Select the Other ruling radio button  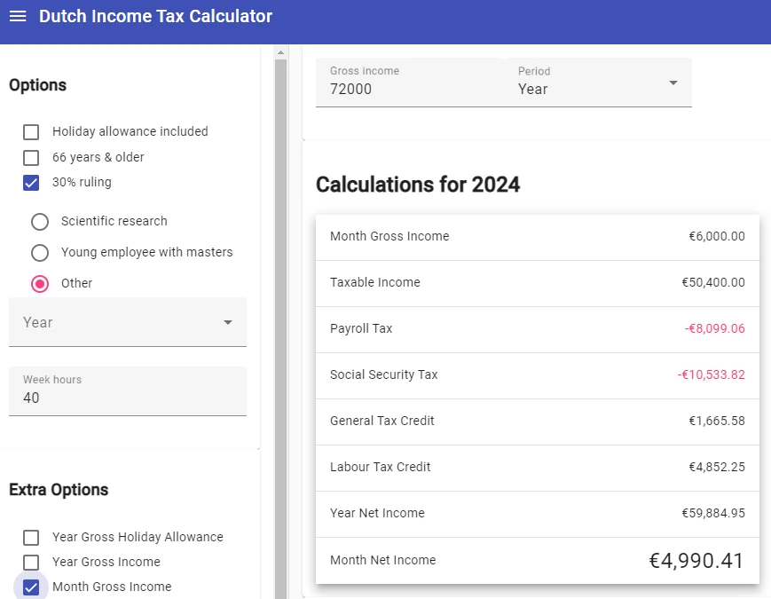pos(40,284)
